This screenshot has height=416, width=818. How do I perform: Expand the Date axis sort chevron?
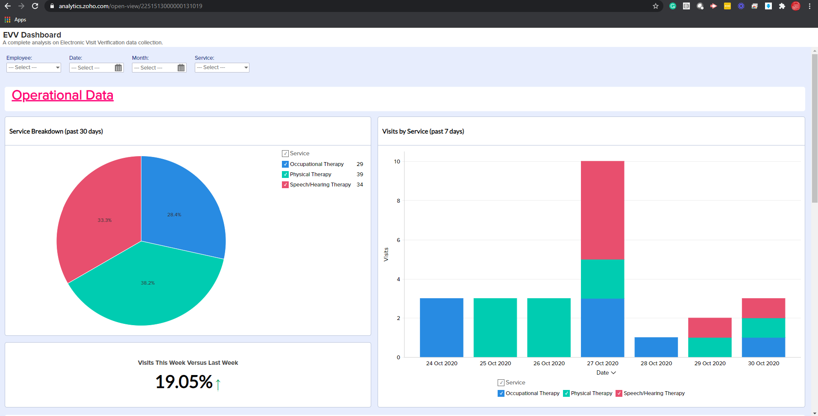[x=614, y=373]
